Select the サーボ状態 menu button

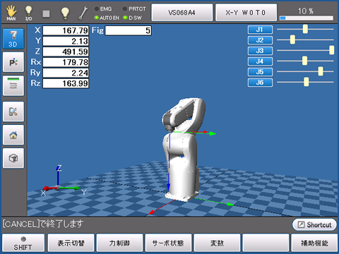pos(168,243)
